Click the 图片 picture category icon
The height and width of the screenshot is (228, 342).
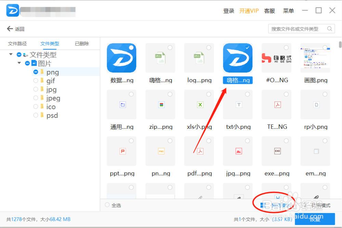click(34, 63)
